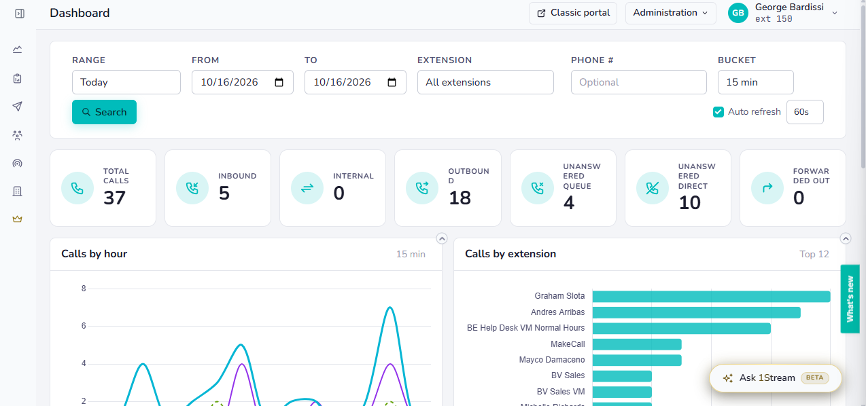Open the Administration menu
Screen dimensions: 866x406
click(671, 13)
